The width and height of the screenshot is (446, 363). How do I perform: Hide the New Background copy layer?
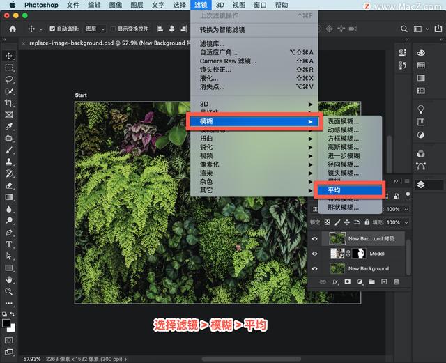tap(314, 239)
